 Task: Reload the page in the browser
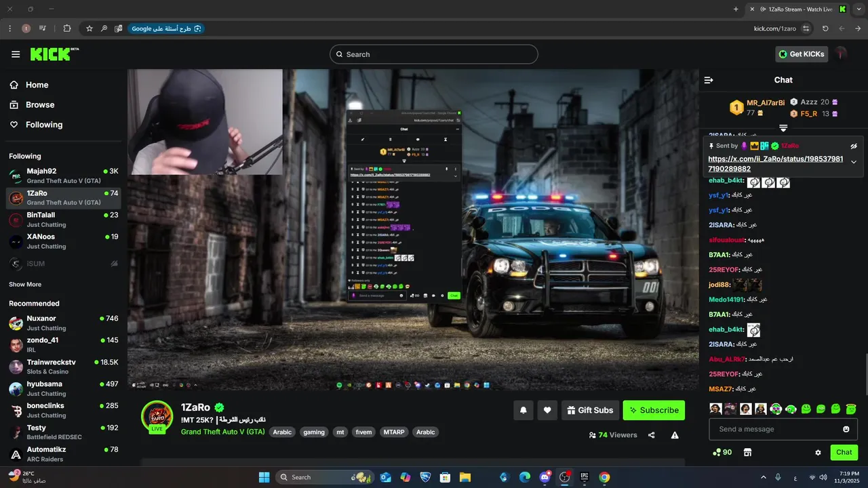point(825,28)
